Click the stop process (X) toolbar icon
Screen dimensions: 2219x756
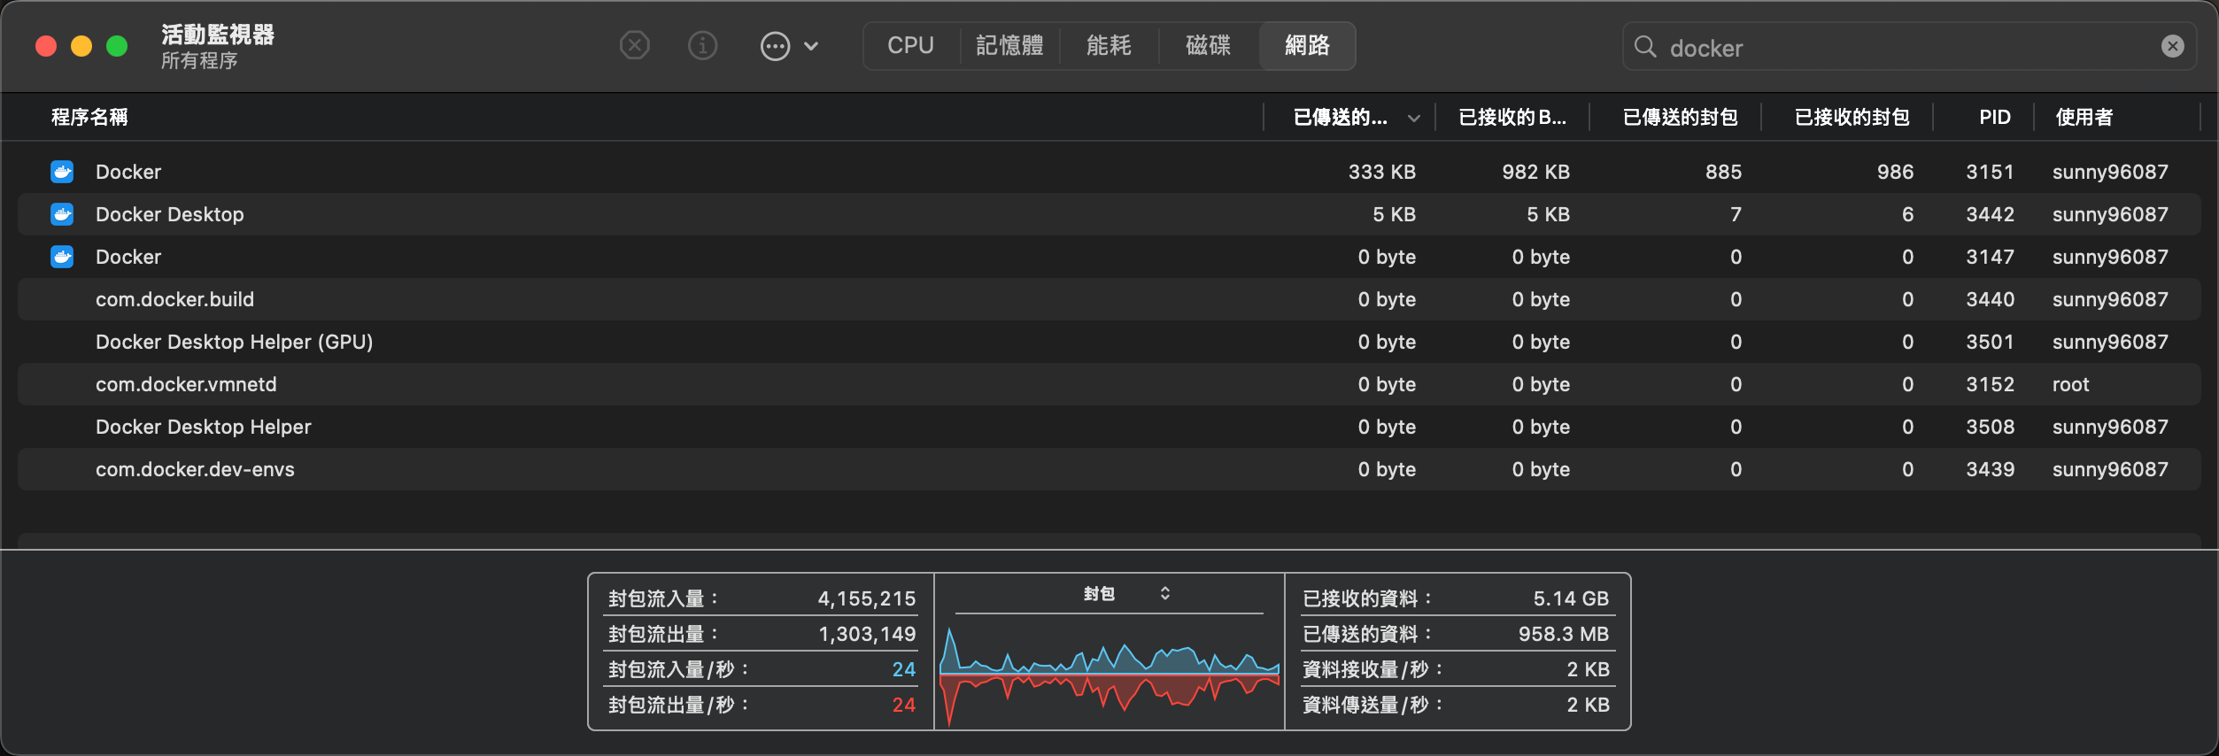point(634,45)
